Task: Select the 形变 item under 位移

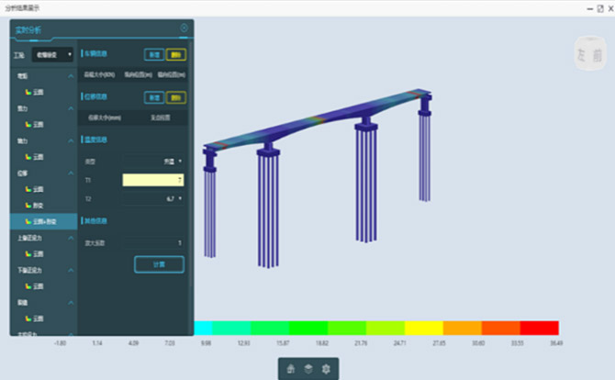Action: (38, 205)
